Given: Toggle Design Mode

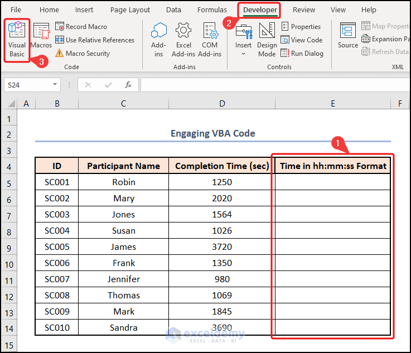Looking at the screenshot, I should coord(267,40).
